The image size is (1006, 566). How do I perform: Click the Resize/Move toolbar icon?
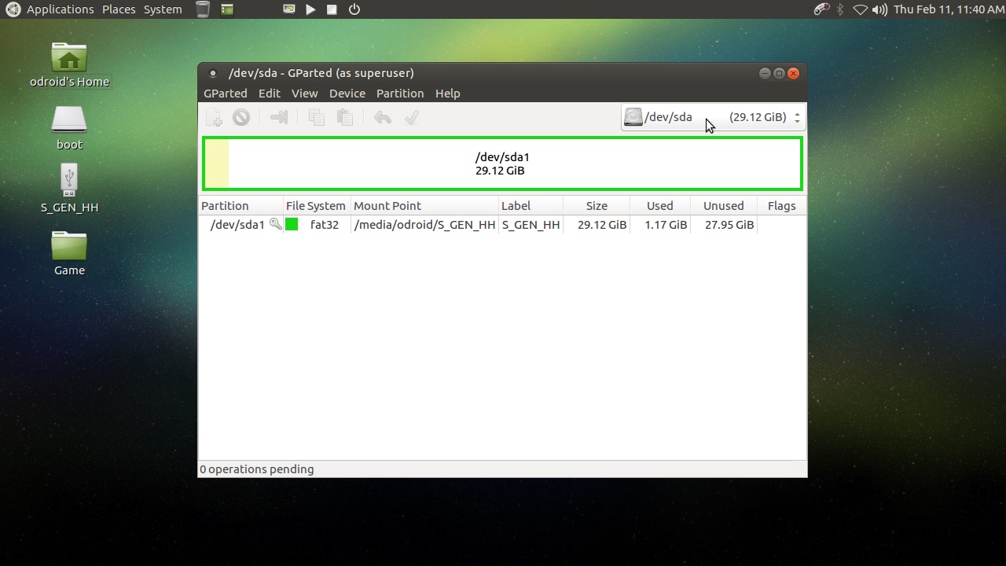[x=279, y=118]
